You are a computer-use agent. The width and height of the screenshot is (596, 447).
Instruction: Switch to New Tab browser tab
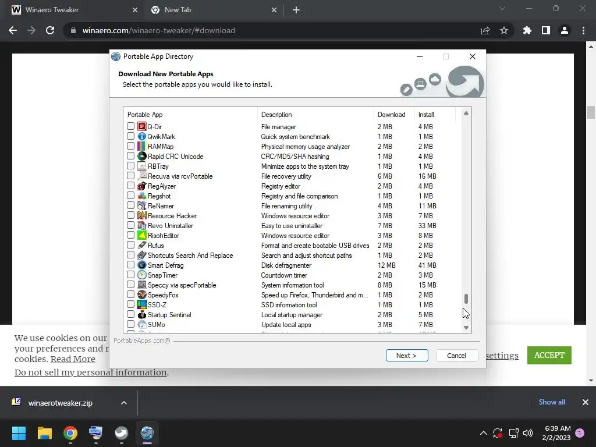coord(213,10)
